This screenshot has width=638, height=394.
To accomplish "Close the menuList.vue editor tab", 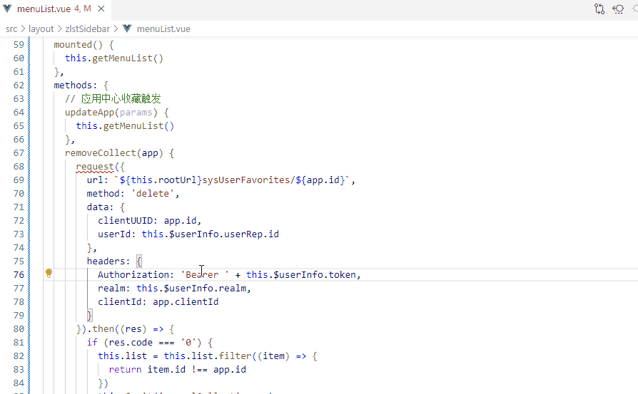I will 102,9.
